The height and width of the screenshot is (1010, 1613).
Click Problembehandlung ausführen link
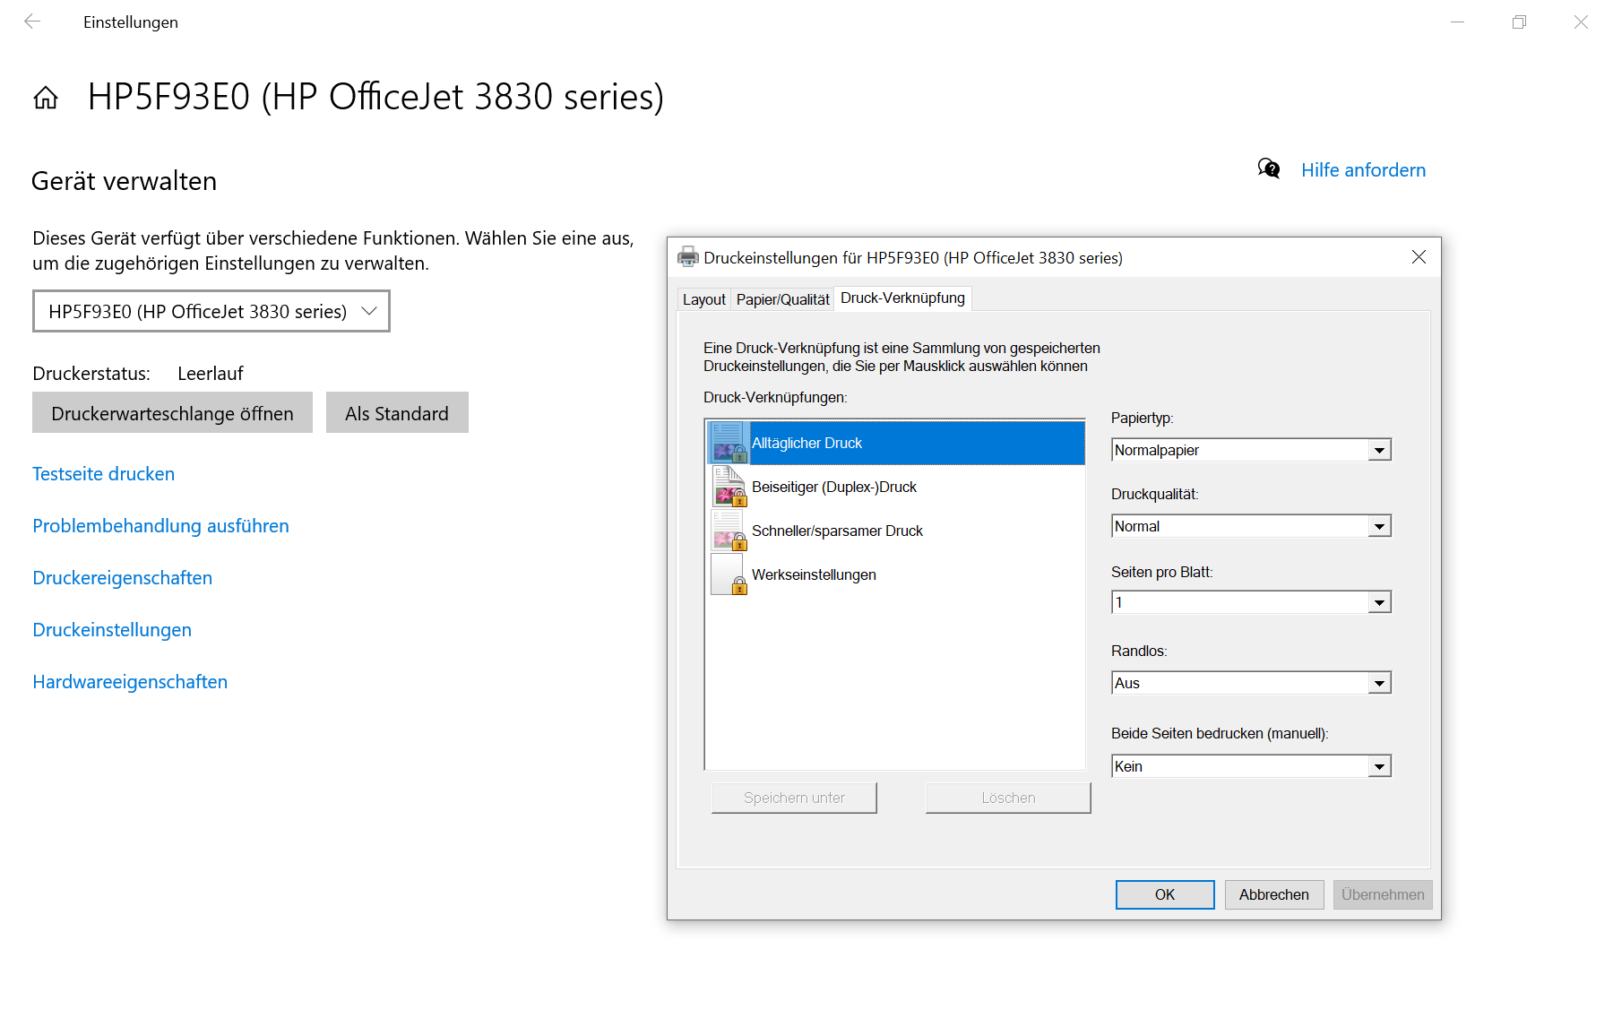[160, 525]
